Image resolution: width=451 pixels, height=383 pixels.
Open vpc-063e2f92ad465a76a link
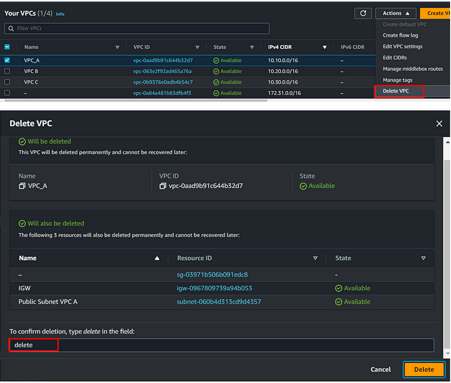(162, 71)
